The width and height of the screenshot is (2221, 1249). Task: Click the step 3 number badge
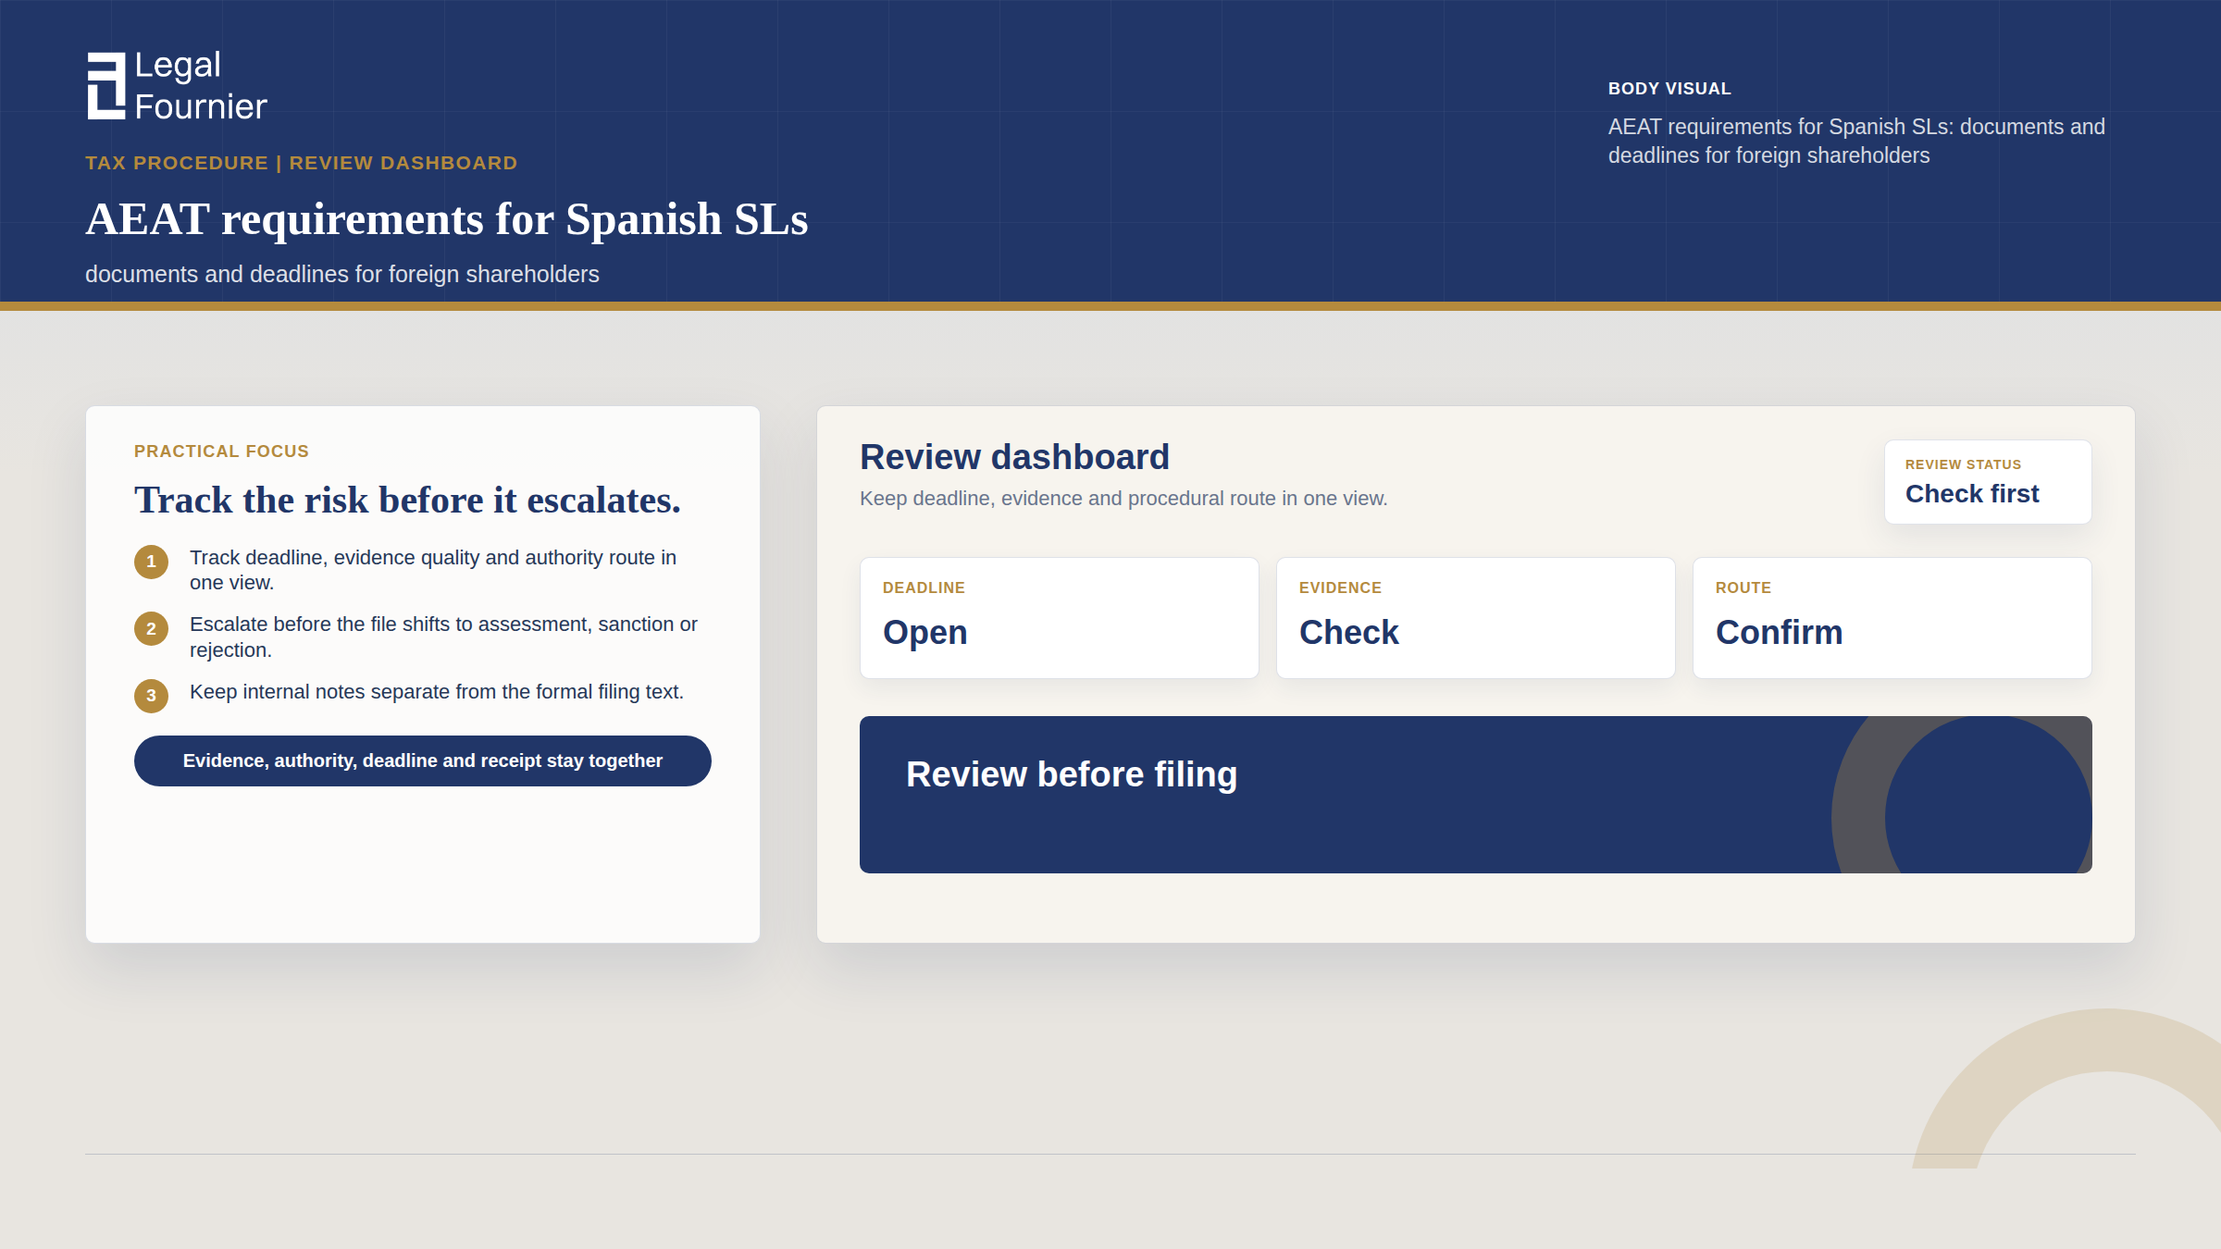click(x=151, y=696)
